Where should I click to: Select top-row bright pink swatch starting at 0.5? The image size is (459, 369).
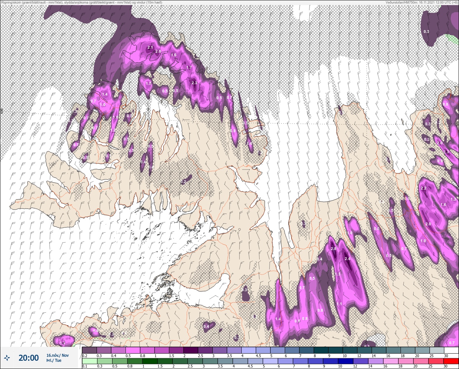coord(133,350)
